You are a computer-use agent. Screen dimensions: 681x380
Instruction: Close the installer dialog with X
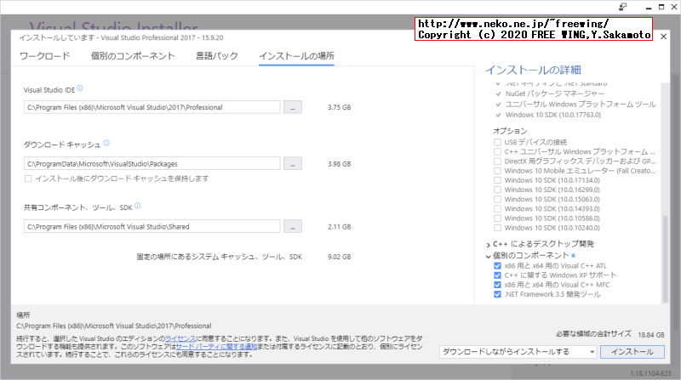pyautogui.click(x=663, y=37)
